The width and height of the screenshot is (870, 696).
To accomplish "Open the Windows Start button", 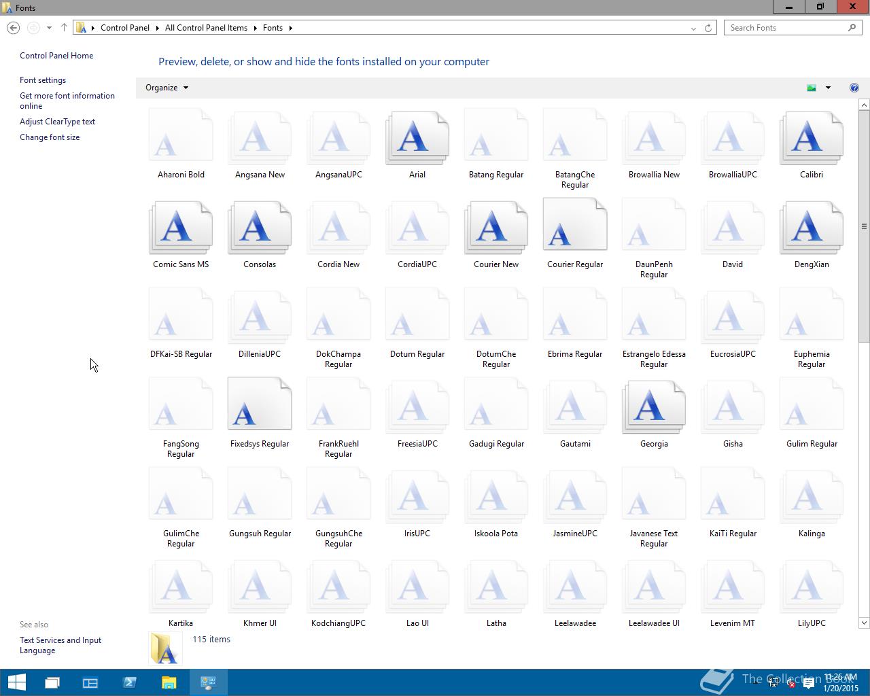I will tap(16, 682).
